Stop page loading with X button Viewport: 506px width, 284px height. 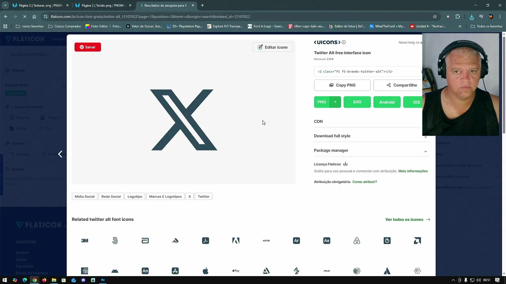25,17
